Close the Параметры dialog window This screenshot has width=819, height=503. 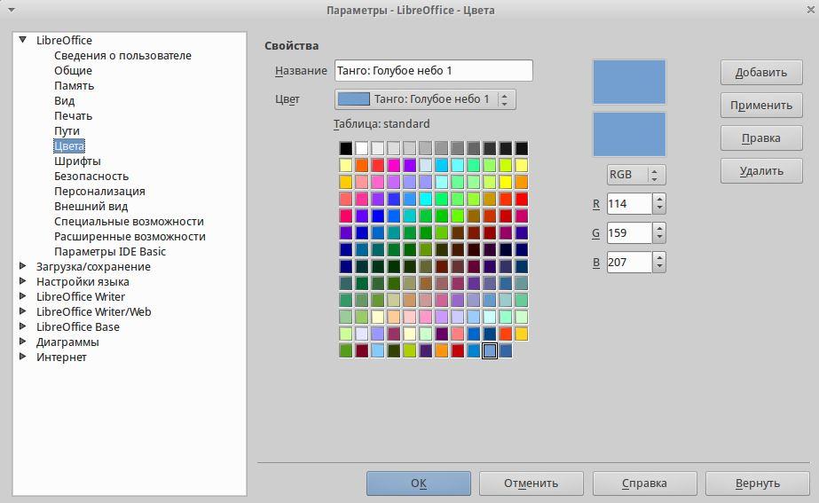click(x=810, y=10)
